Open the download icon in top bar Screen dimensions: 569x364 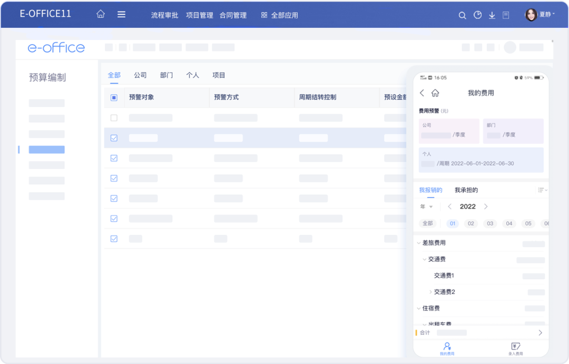click(x=492, y=16)
